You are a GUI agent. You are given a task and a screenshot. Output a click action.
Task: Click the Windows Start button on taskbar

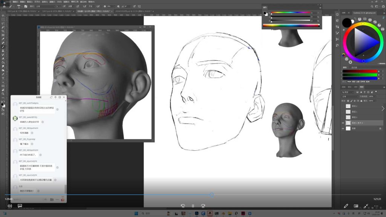point(136,214)
